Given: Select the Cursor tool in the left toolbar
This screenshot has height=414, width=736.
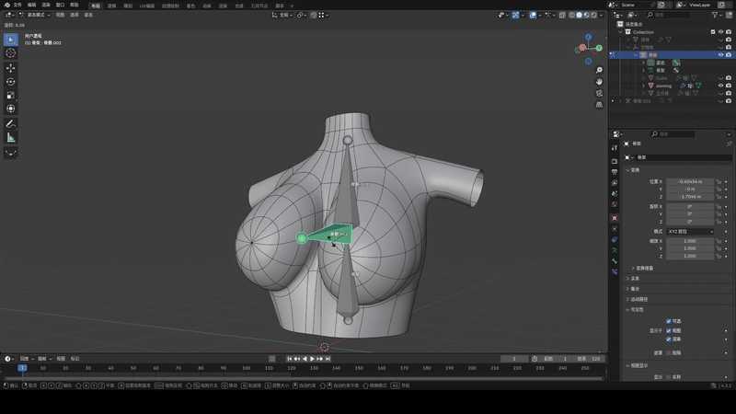Looking at the screenshot, I should pyautogui.click(x=11, y=53).
